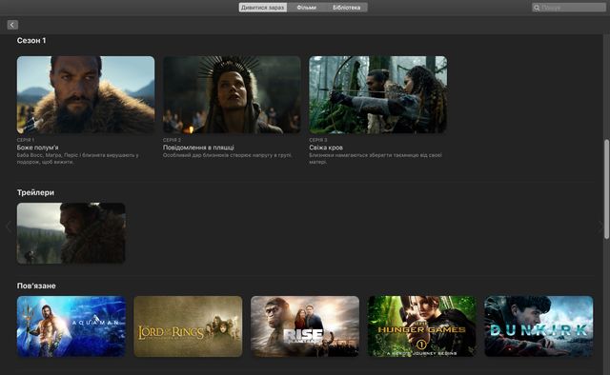This screenshot has width=610, height=375.
Task: Click the СЕРІЯ 2 label
Action: [x=172, y=140]
